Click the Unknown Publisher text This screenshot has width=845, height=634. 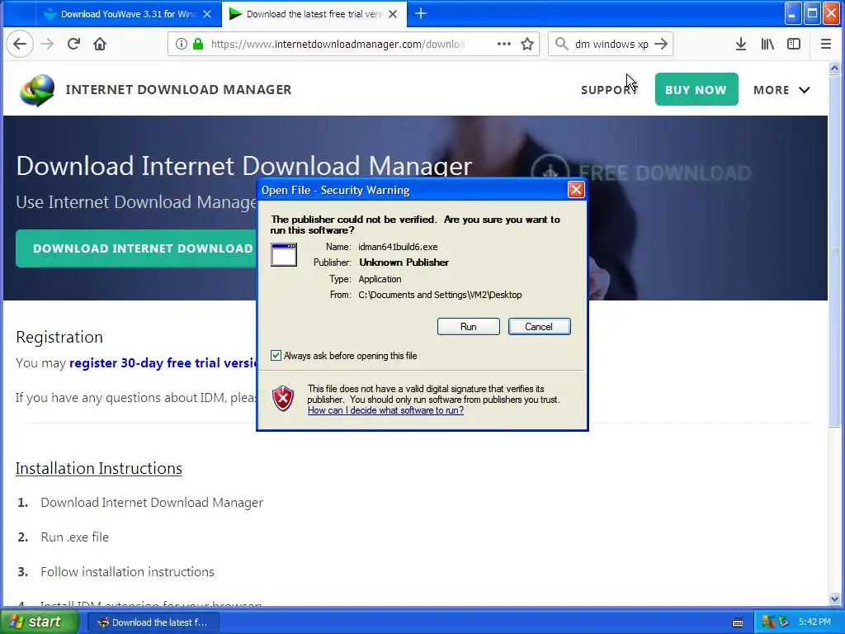[x=404, y=263]
